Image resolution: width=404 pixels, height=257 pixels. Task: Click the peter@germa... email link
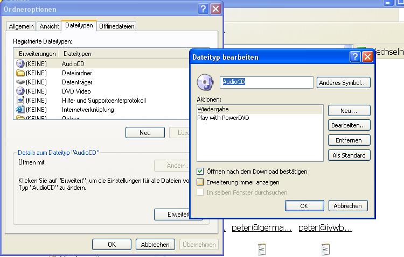(x=262, y=228)
